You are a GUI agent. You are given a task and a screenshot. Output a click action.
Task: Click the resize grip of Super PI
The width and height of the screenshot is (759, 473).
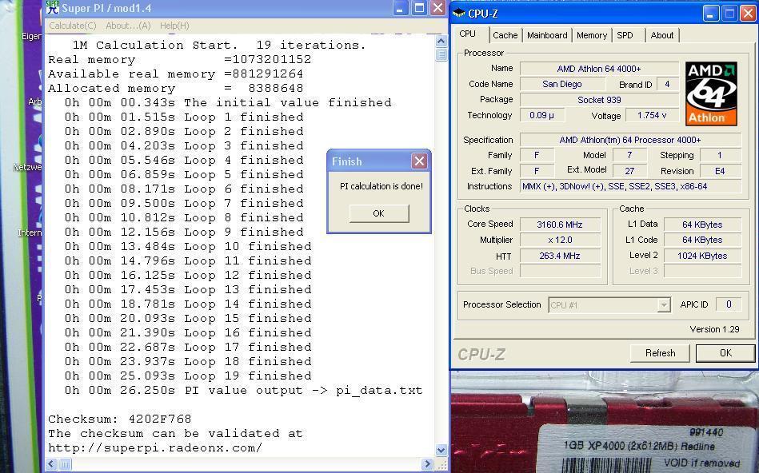click(x=441, y=464)
